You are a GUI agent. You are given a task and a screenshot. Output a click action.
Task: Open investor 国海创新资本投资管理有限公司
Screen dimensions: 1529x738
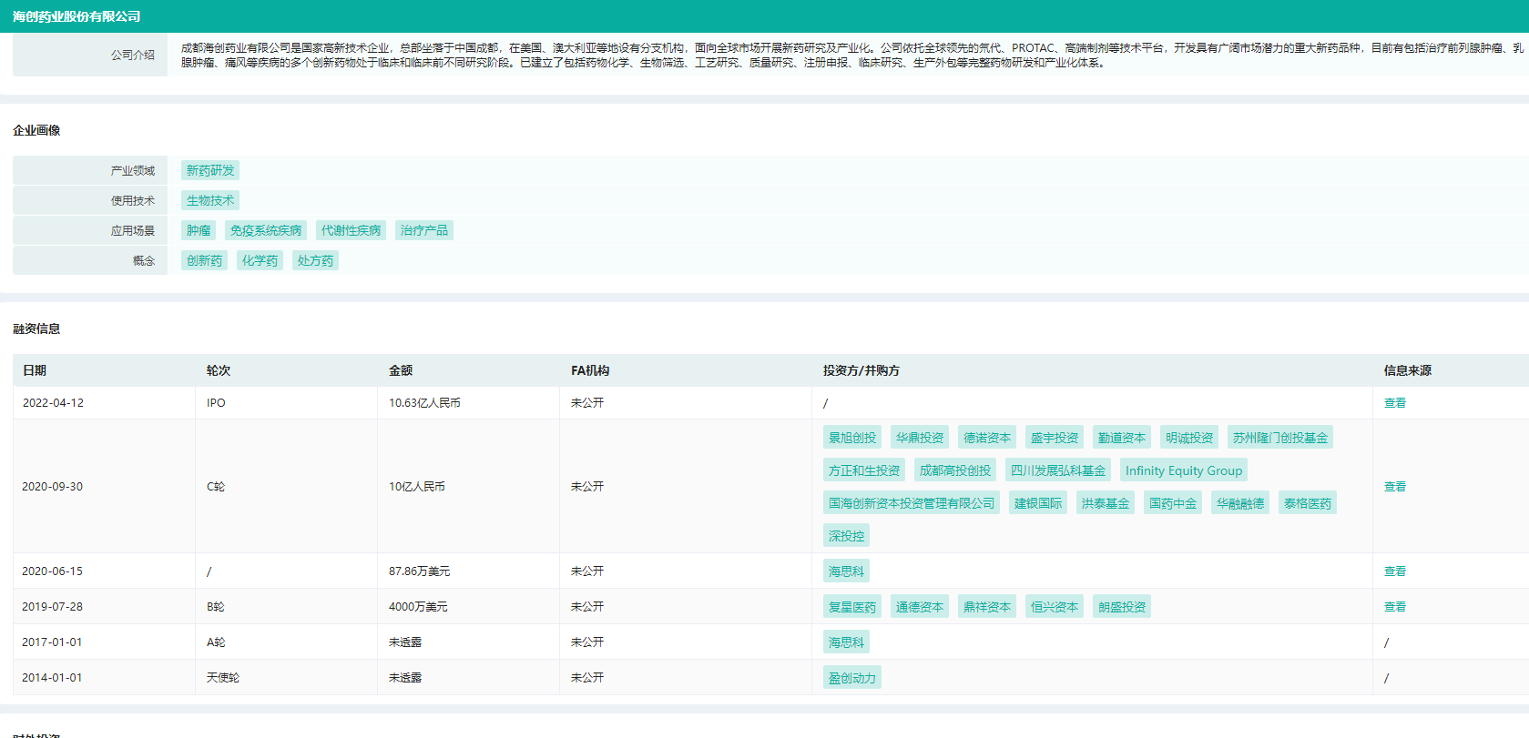911,503
